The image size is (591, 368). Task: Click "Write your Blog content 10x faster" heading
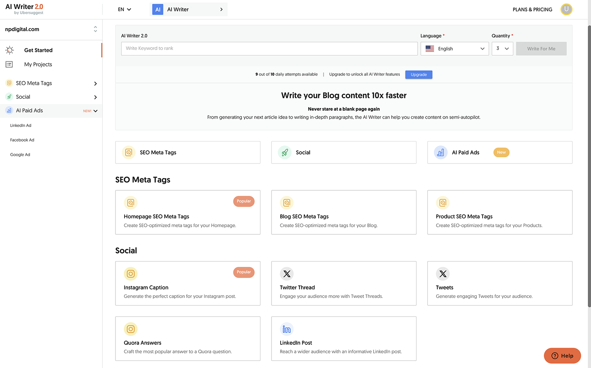(344, 96)
